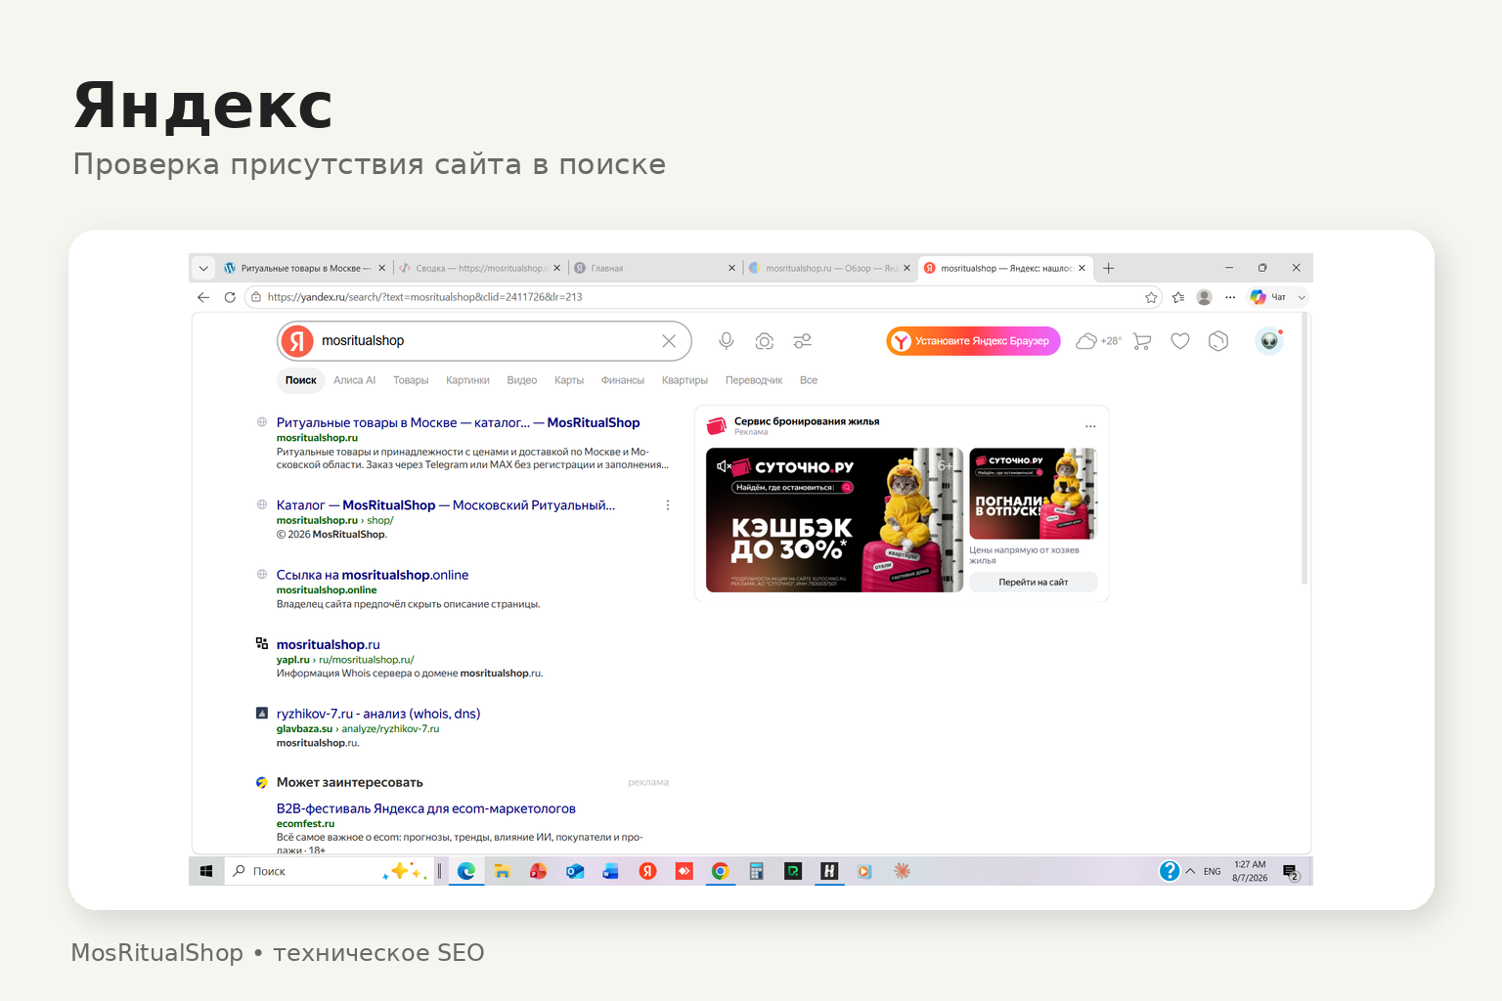The width and height of the screenshot is (1502, 1001).
Task: Open the tab list dropdown chevron
Action: (x=203, y=268)
